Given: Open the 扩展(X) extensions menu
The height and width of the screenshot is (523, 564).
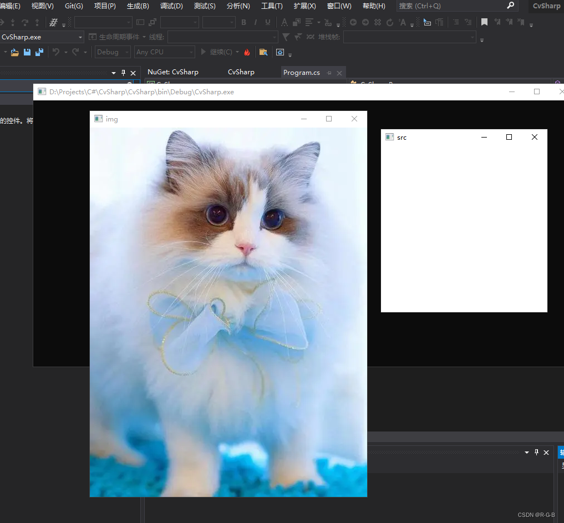Looking at the screenshot, I should point(304,6).
